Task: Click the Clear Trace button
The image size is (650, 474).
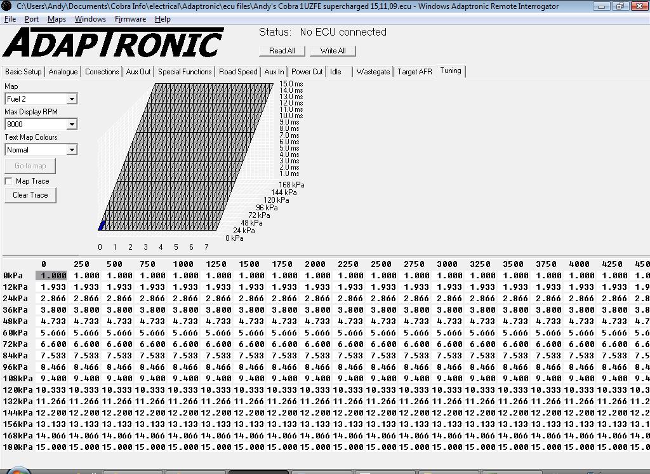Action: 30,194
